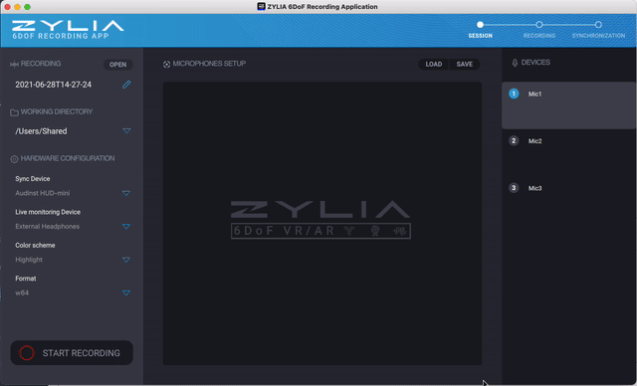This screenshot has width=637, height=386.
Task: Select the Mic3 device label
Action: (x=535, y=188)
